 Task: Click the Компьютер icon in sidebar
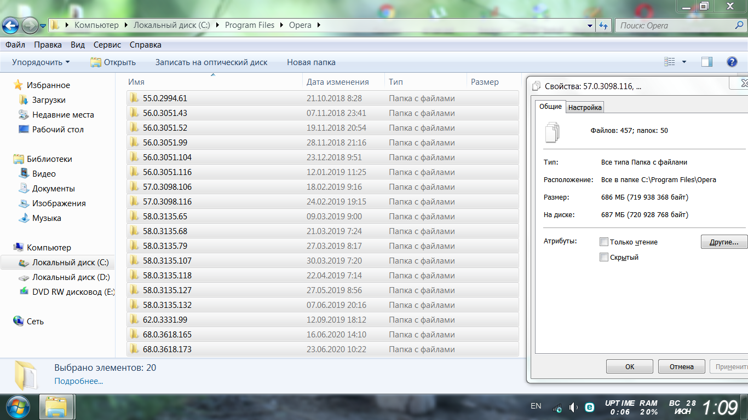click(18, 248)
